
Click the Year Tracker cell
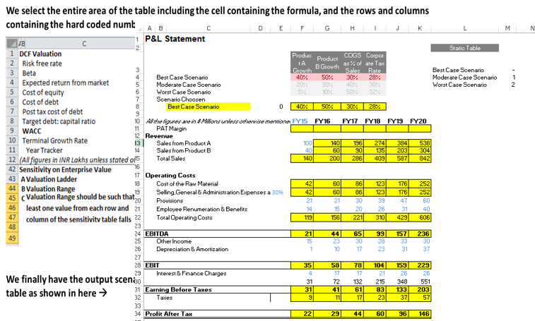click(x=45, y=150)
